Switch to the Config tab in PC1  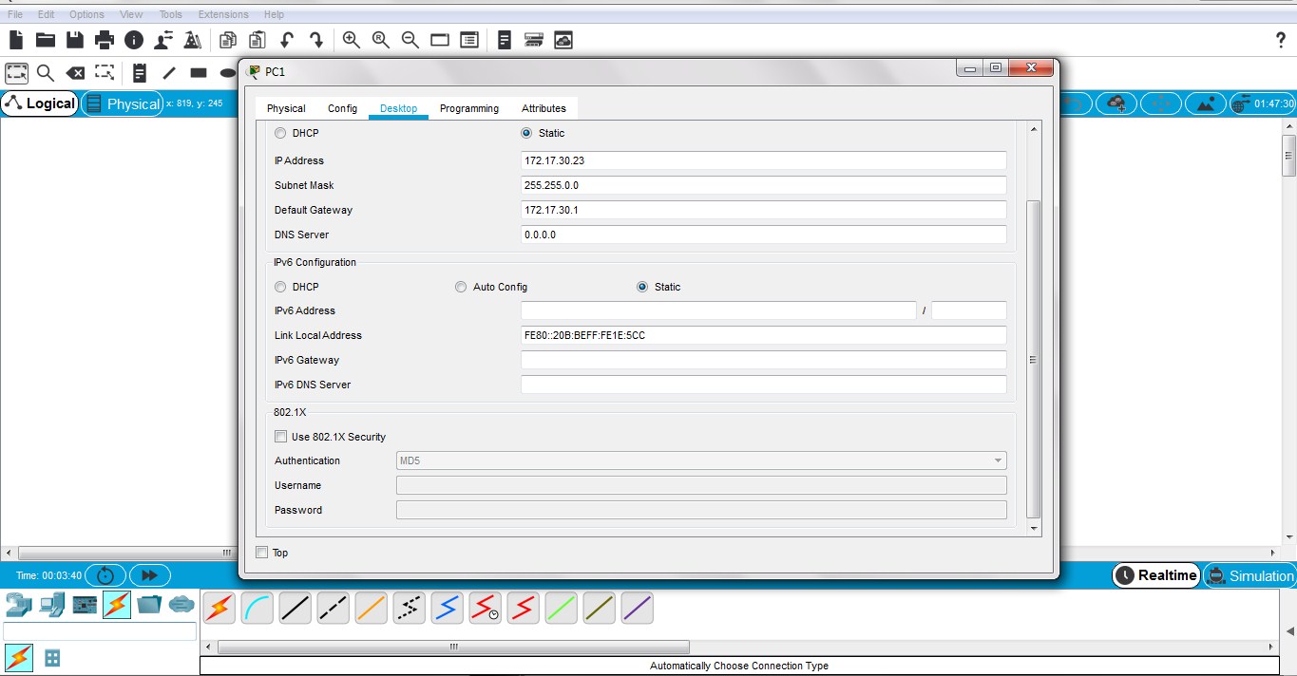(342, 108)
